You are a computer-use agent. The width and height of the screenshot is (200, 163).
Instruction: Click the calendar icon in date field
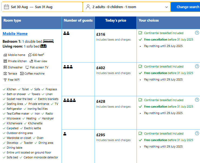(6, 7)
